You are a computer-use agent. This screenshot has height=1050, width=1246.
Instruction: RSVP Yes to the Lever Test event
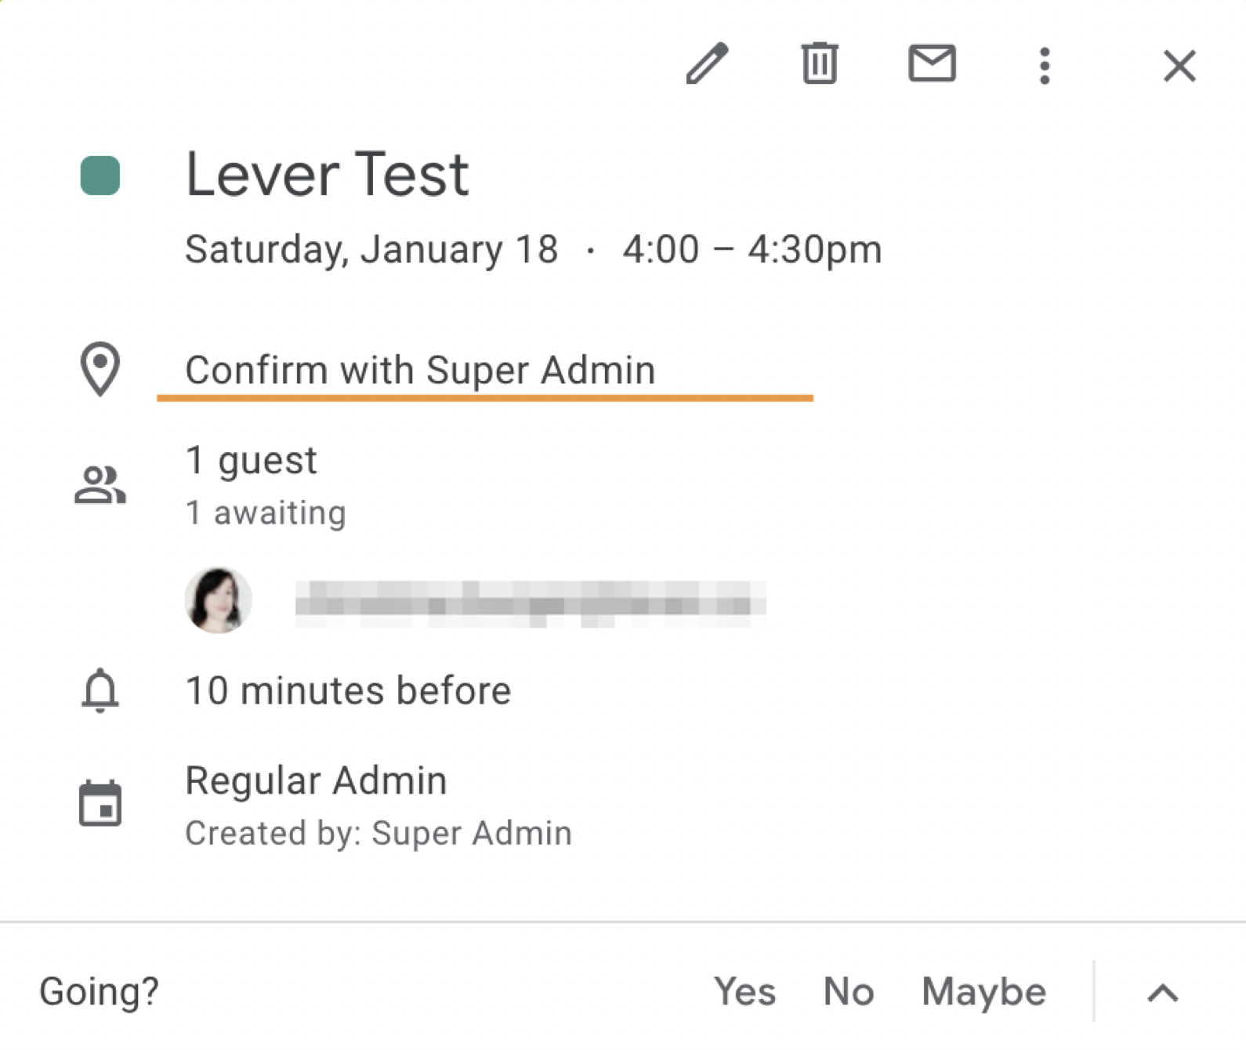pyautogui.click(x=745, y=992)
